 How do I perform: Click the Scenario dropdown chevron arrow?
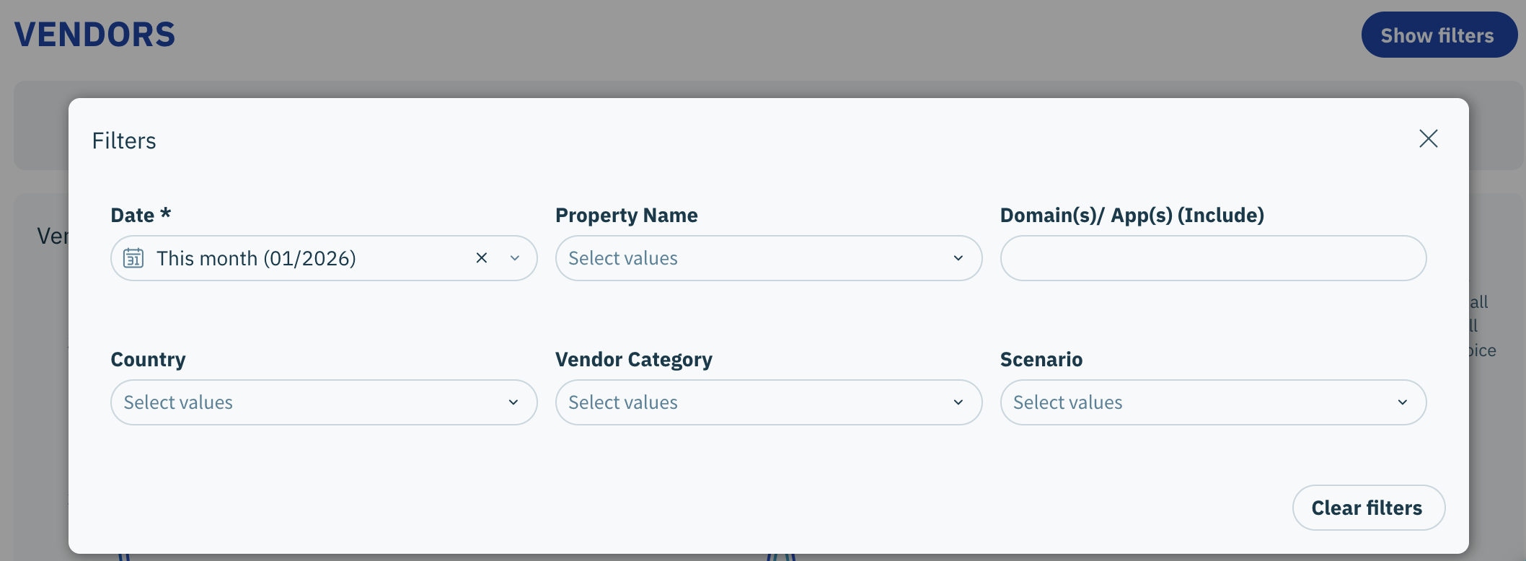click(x=1403, y=402)
